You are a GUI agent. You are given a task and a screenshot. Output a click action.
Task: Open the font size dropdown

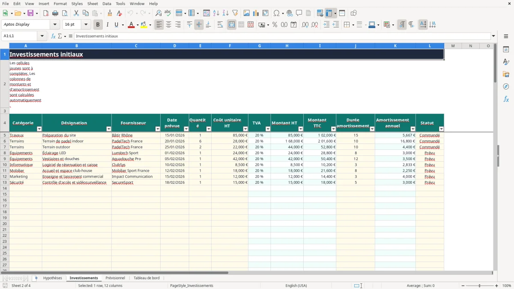tap(86, 24)
